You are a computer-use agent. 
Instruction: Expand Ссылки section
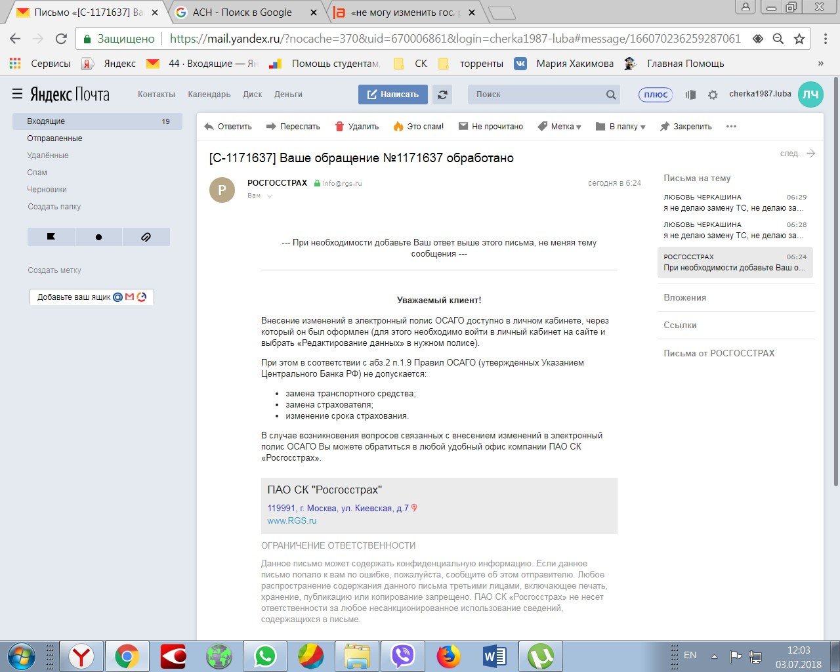coord(680,325)
